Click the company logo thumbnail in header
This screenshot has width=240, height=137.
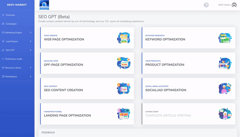coord(44,5)
